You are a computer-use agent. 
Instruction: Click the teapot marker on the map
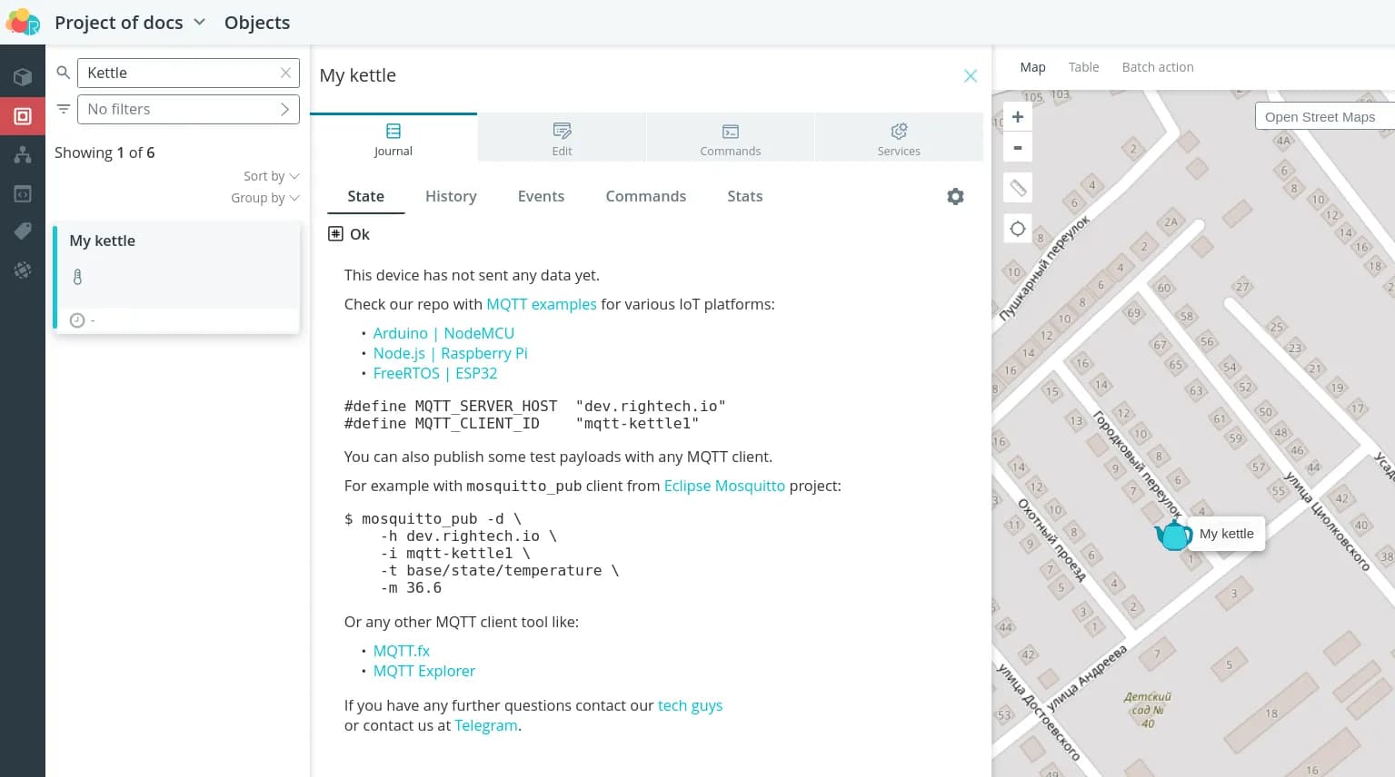click(1173, 535)
